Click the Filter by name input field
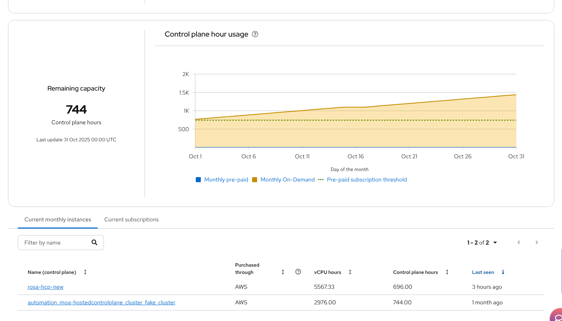Viewport: 562px width, 321px height. pyautogui.click(x=54, y=242)
